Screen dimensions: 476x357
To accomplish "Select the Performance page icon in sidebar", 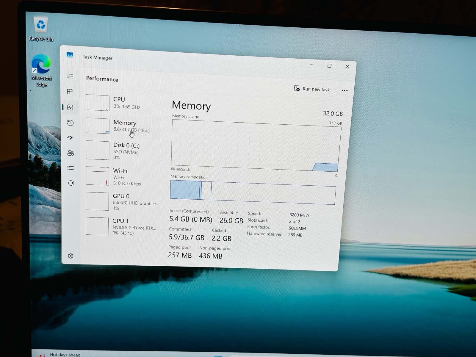I will (70, 107).
